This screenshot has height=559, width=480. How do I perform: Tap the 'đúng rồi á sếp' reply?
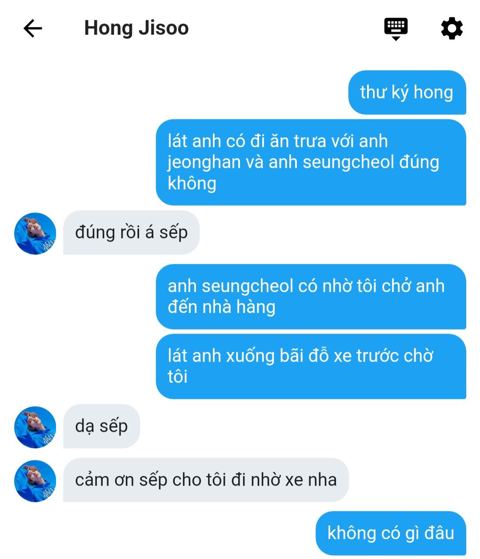click(131, 232)
